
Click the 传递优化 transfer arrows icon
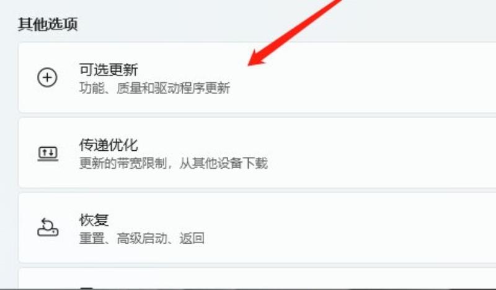click(x=48, y=154)
